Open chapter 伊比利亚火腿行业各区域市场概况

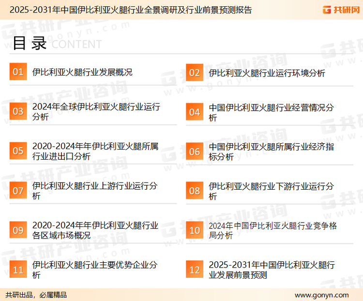[95, 230]
